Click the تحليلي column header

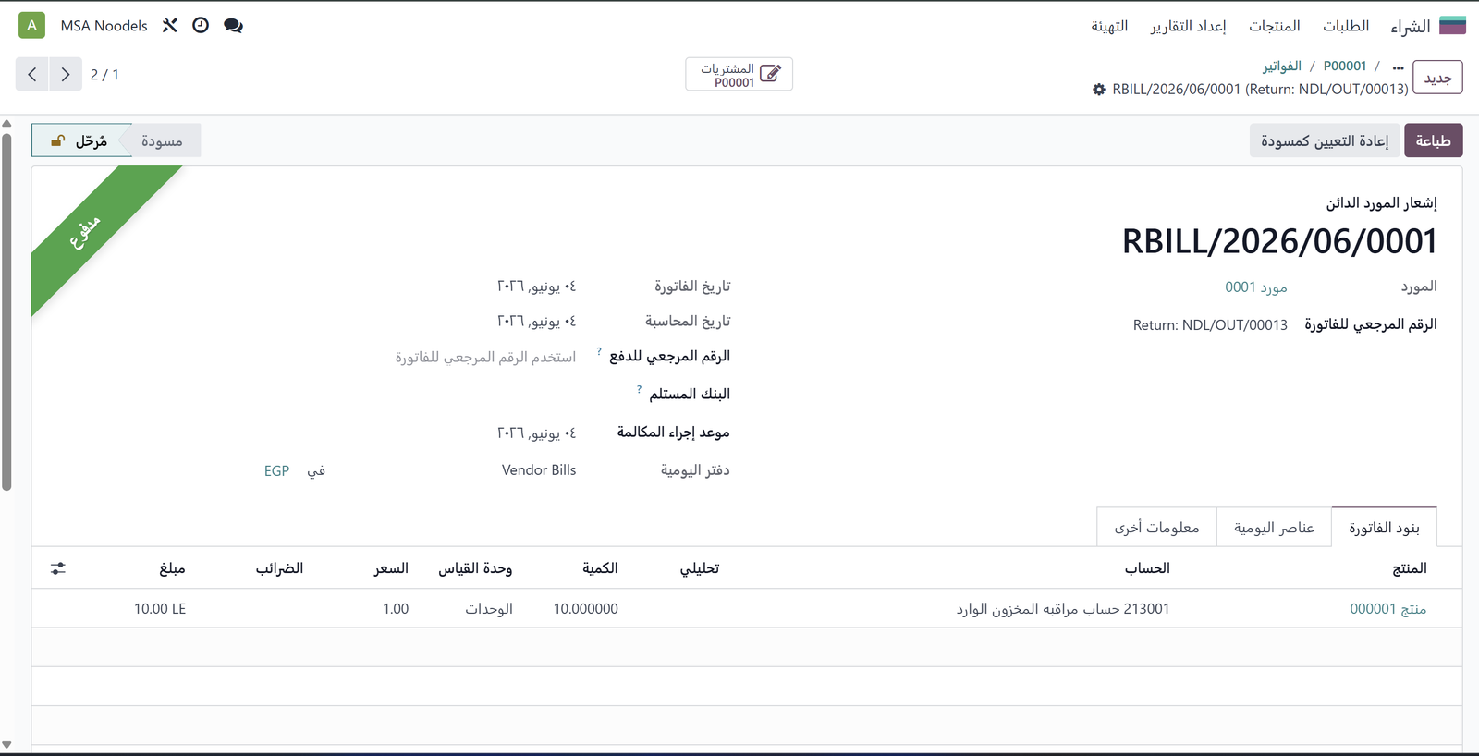pyautogui.click(x=700, y=568)
